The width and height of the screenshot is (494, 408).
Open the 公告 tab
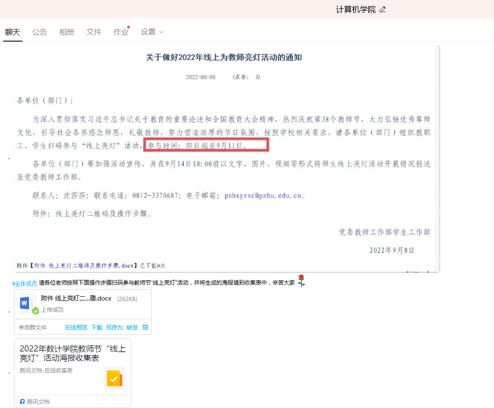point(40,32)
